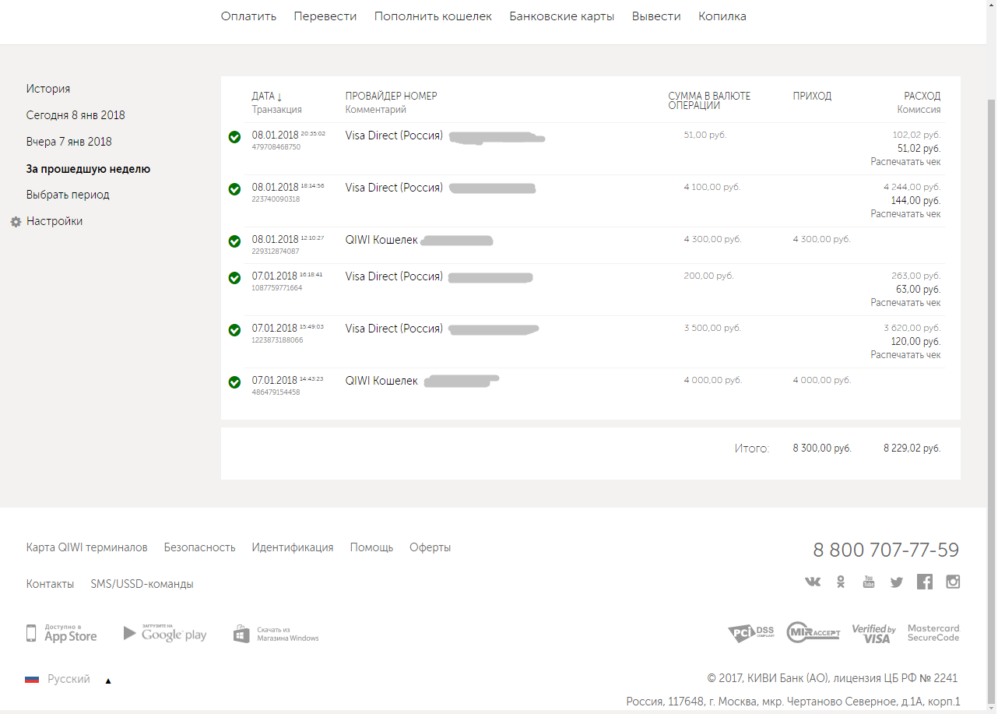The width and height of the screenshot is (998, 714).
Task: Select История in the sidebar
Action: point(48,89)
